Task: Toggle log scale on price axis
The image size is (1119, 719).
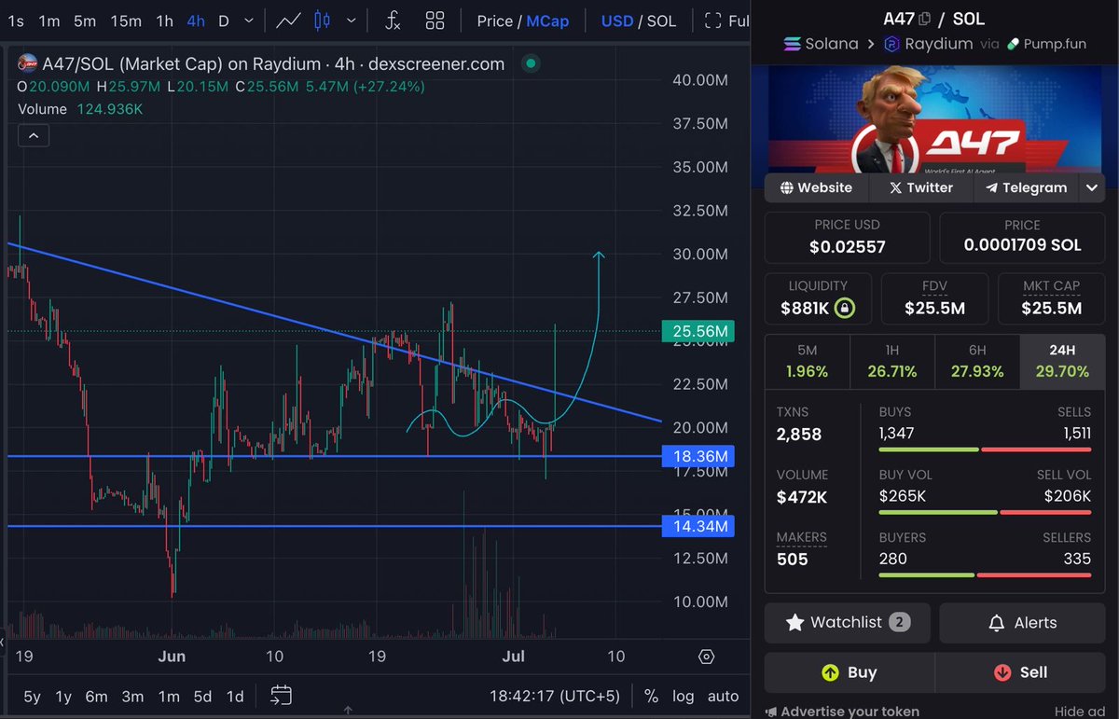Action: (683, 696)
